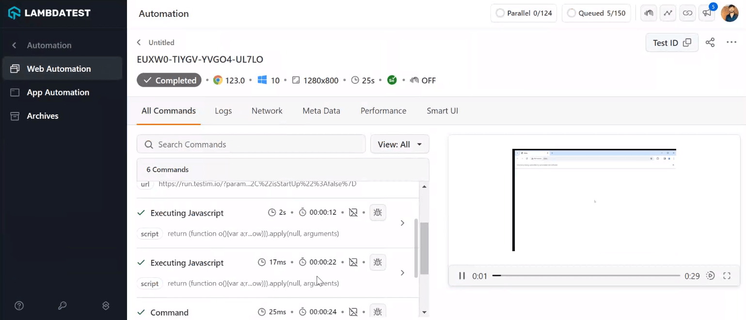Open announcements via the megaphone icon
746x320 pixels.
click(x=706, y=13)
